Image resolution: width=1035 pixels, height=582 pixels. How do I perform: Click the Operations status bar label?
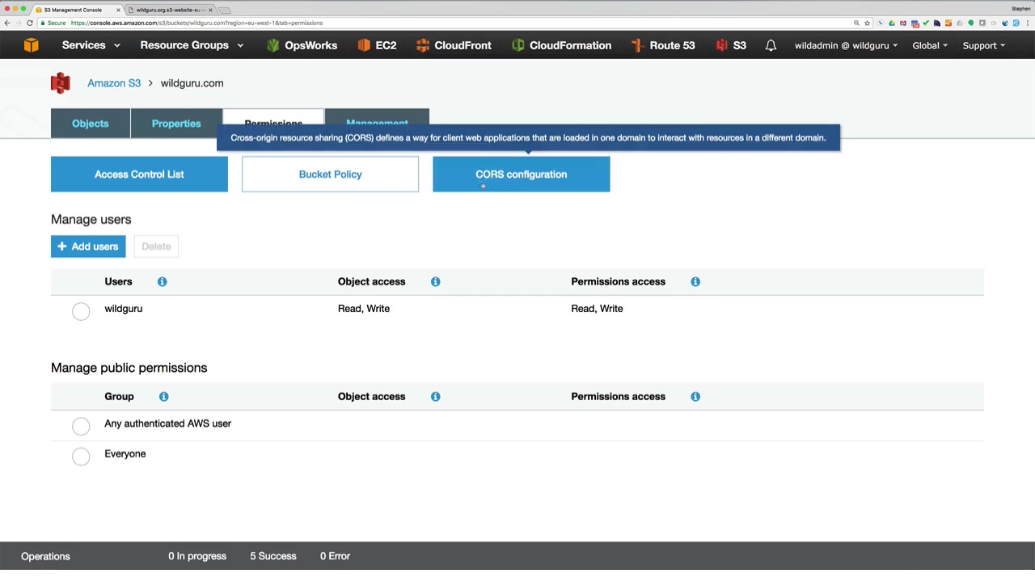[45, 556]
